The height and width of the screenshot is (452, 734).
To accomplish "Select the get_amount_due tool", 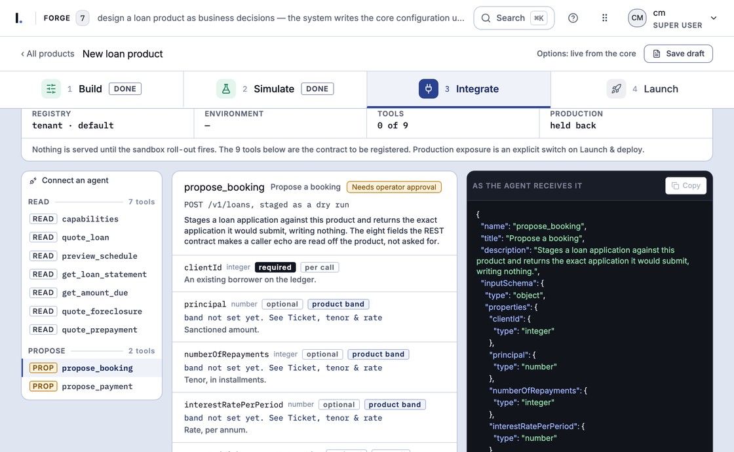I will coord(92,293).
